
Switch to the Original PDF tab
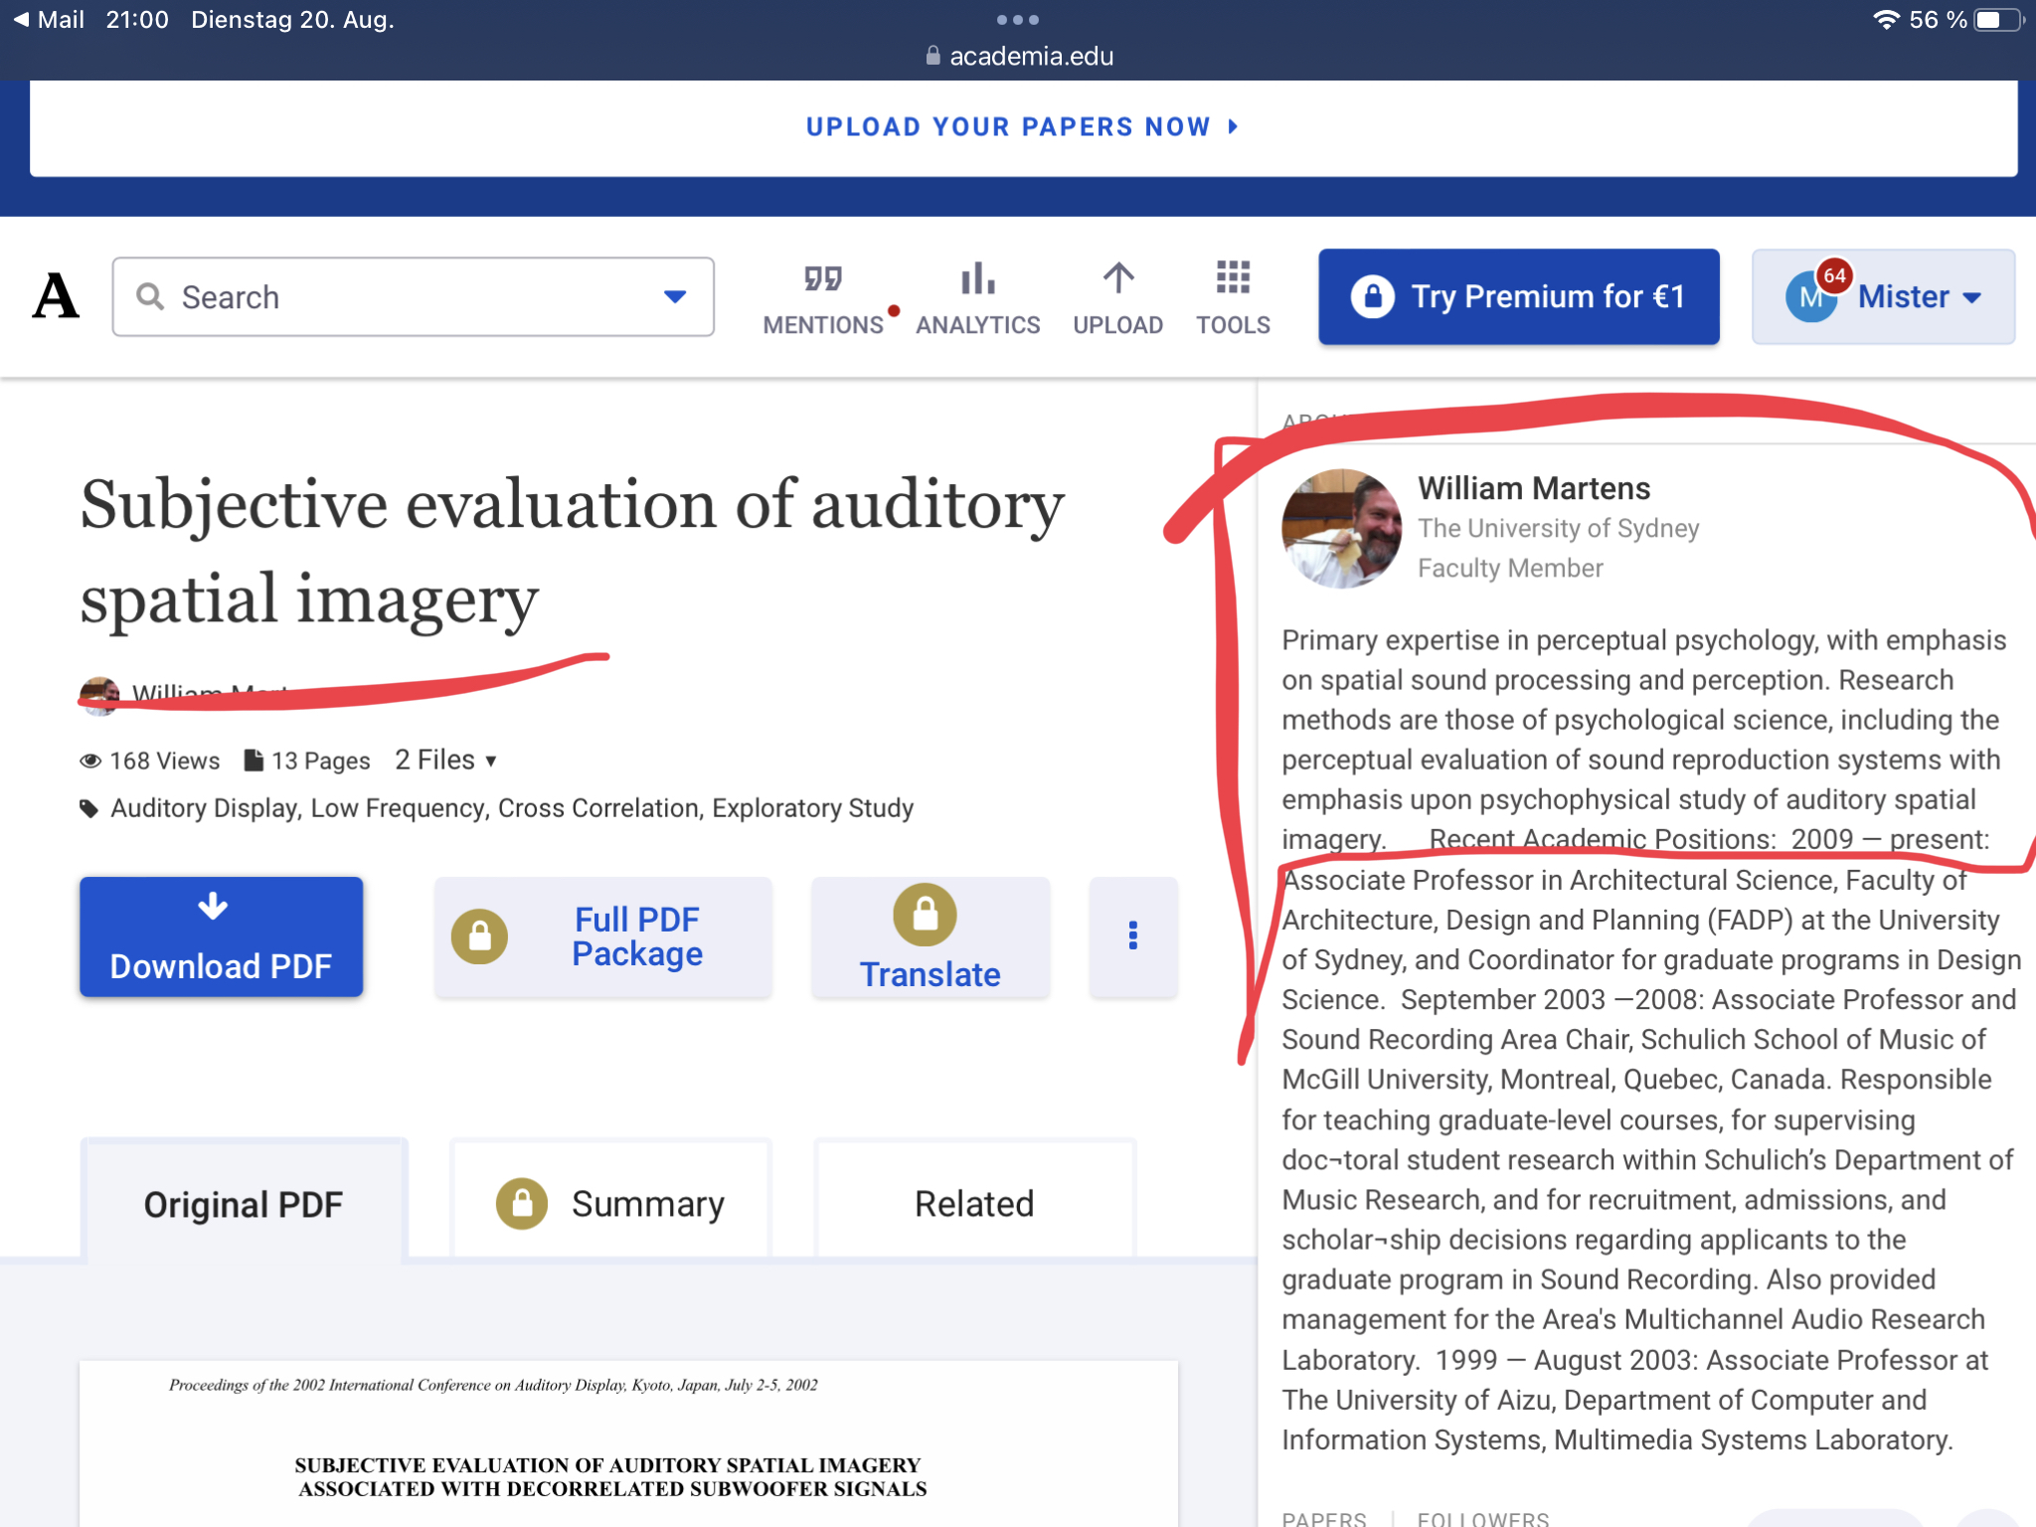point(244,1204)
